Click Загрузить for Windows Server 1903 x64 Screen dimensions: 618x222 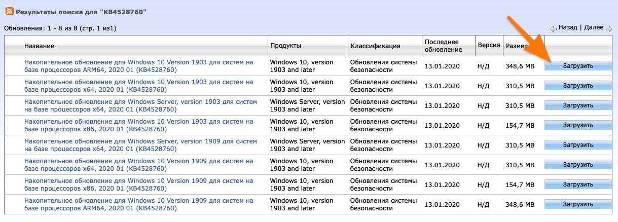click(577, 105)
